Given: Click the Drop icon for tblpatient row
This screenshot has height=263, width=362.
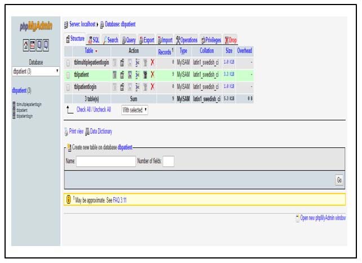Looking at the screenshot, I should point(152,74).
